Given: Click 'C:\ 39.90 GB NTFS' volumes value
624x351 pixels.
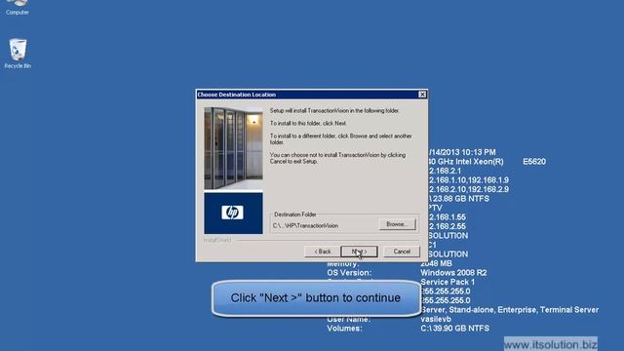Looking at the screenshot, I should tap(454, 329).
